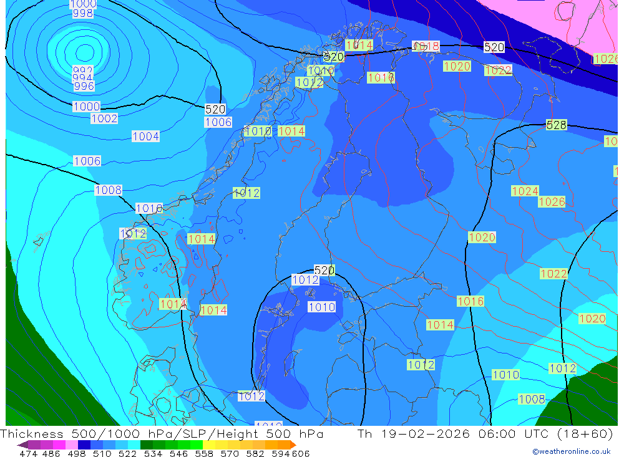Click legend value '522'
624x457 pixels.
127,454
